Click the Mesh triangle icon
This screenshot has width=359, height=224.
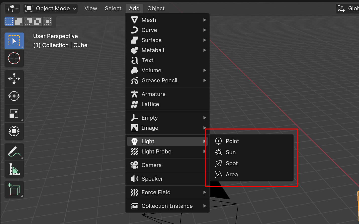click(134, 20)
